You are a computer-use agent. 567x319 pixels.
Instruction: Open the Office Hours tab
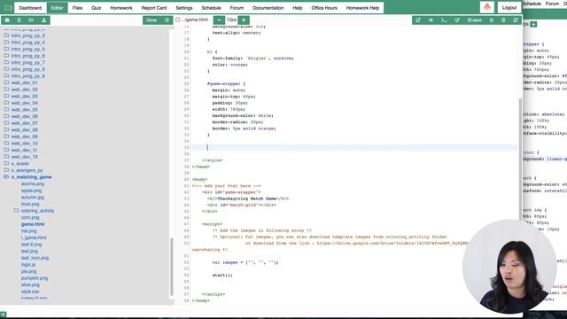pyautogui.click(x=324, y=8)
